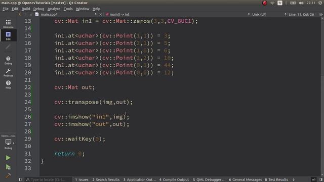Open the Line 11, Col 26 position selector
324x182 pixels.
301,15
